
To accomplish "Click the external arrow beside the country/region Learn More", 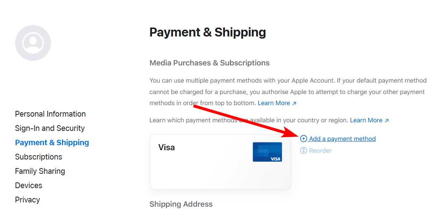I will [387, 121].
